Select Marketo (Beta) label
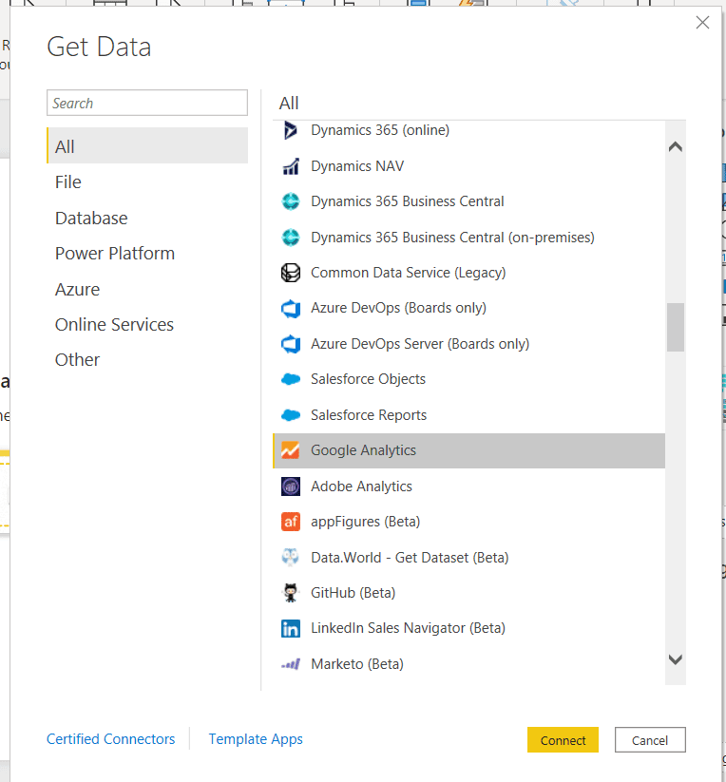Image resolution: width=726 pixels, height=782 pixels. pyautogui.click(x=357, y=664)
